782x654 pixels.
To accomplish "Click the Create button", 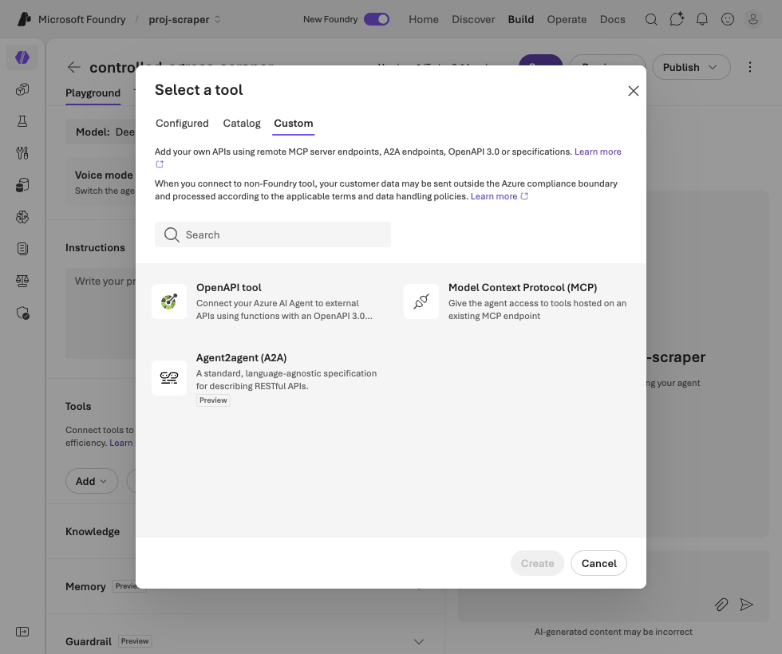I will [x=537, y=563].
